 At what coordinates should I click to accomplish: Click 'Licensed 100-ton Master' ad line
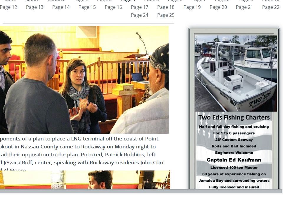(x=234, y=168)
